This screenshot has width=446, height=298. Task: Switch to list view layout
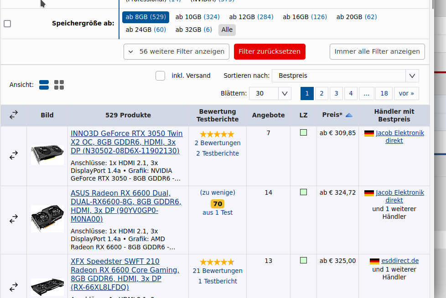44,85
